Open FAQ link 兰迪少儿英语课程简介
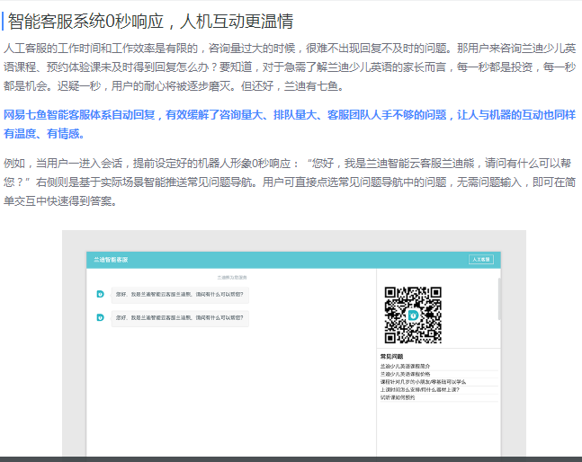Viewport: 582px width, 462px height. pyautogui.click(x=405, y=366)
